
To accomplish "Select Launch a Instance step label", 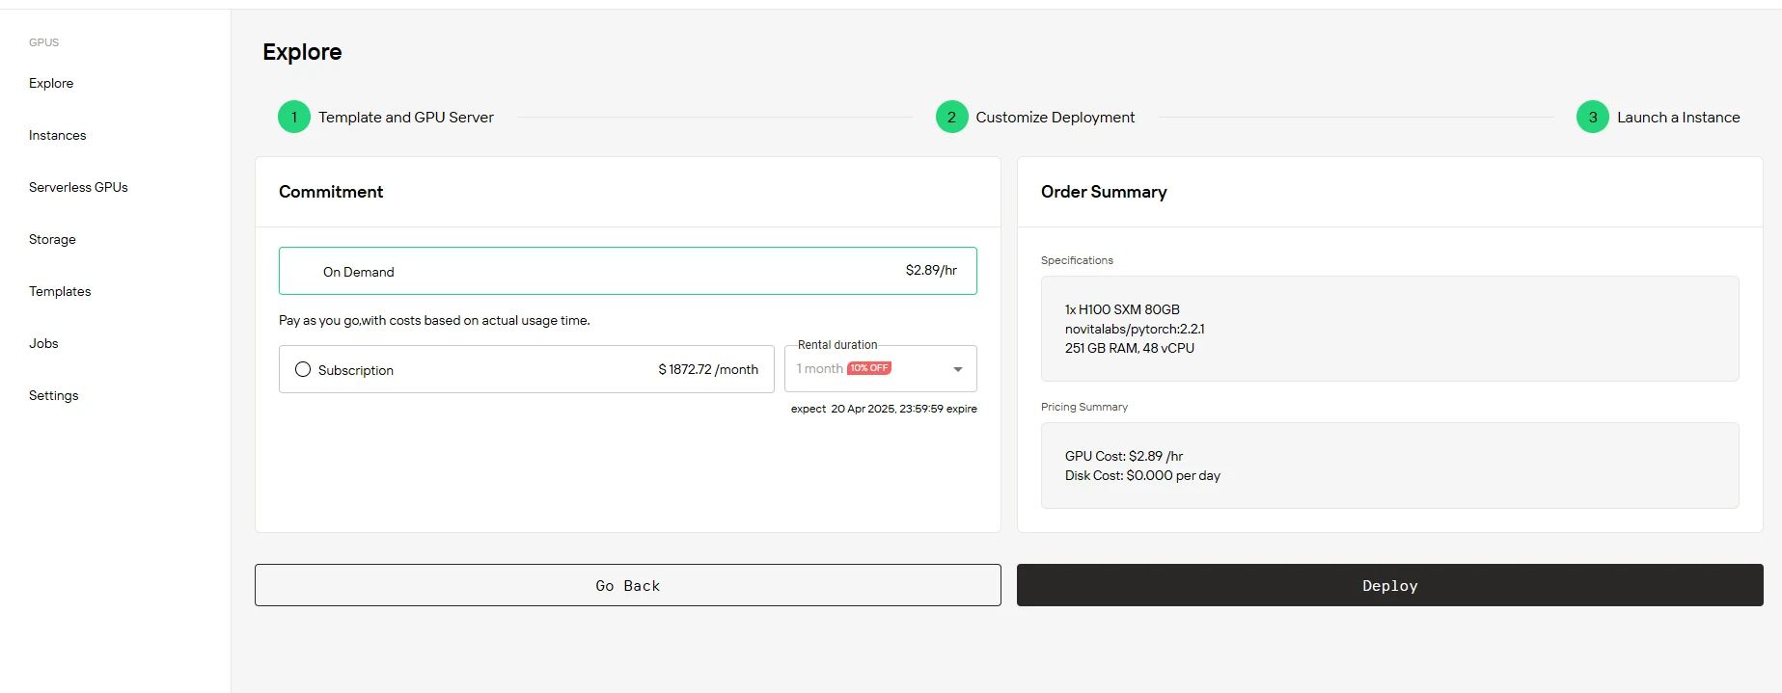I will coord(1679,117).
